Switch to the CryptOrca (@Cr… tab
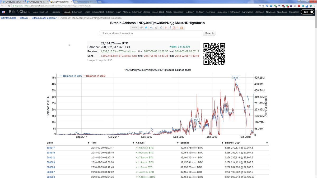 click(x=12, y=2)
